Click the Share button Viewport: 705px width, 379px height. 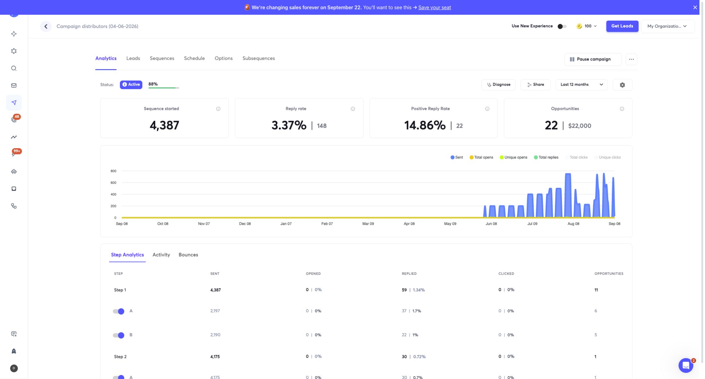click(535, 85)
